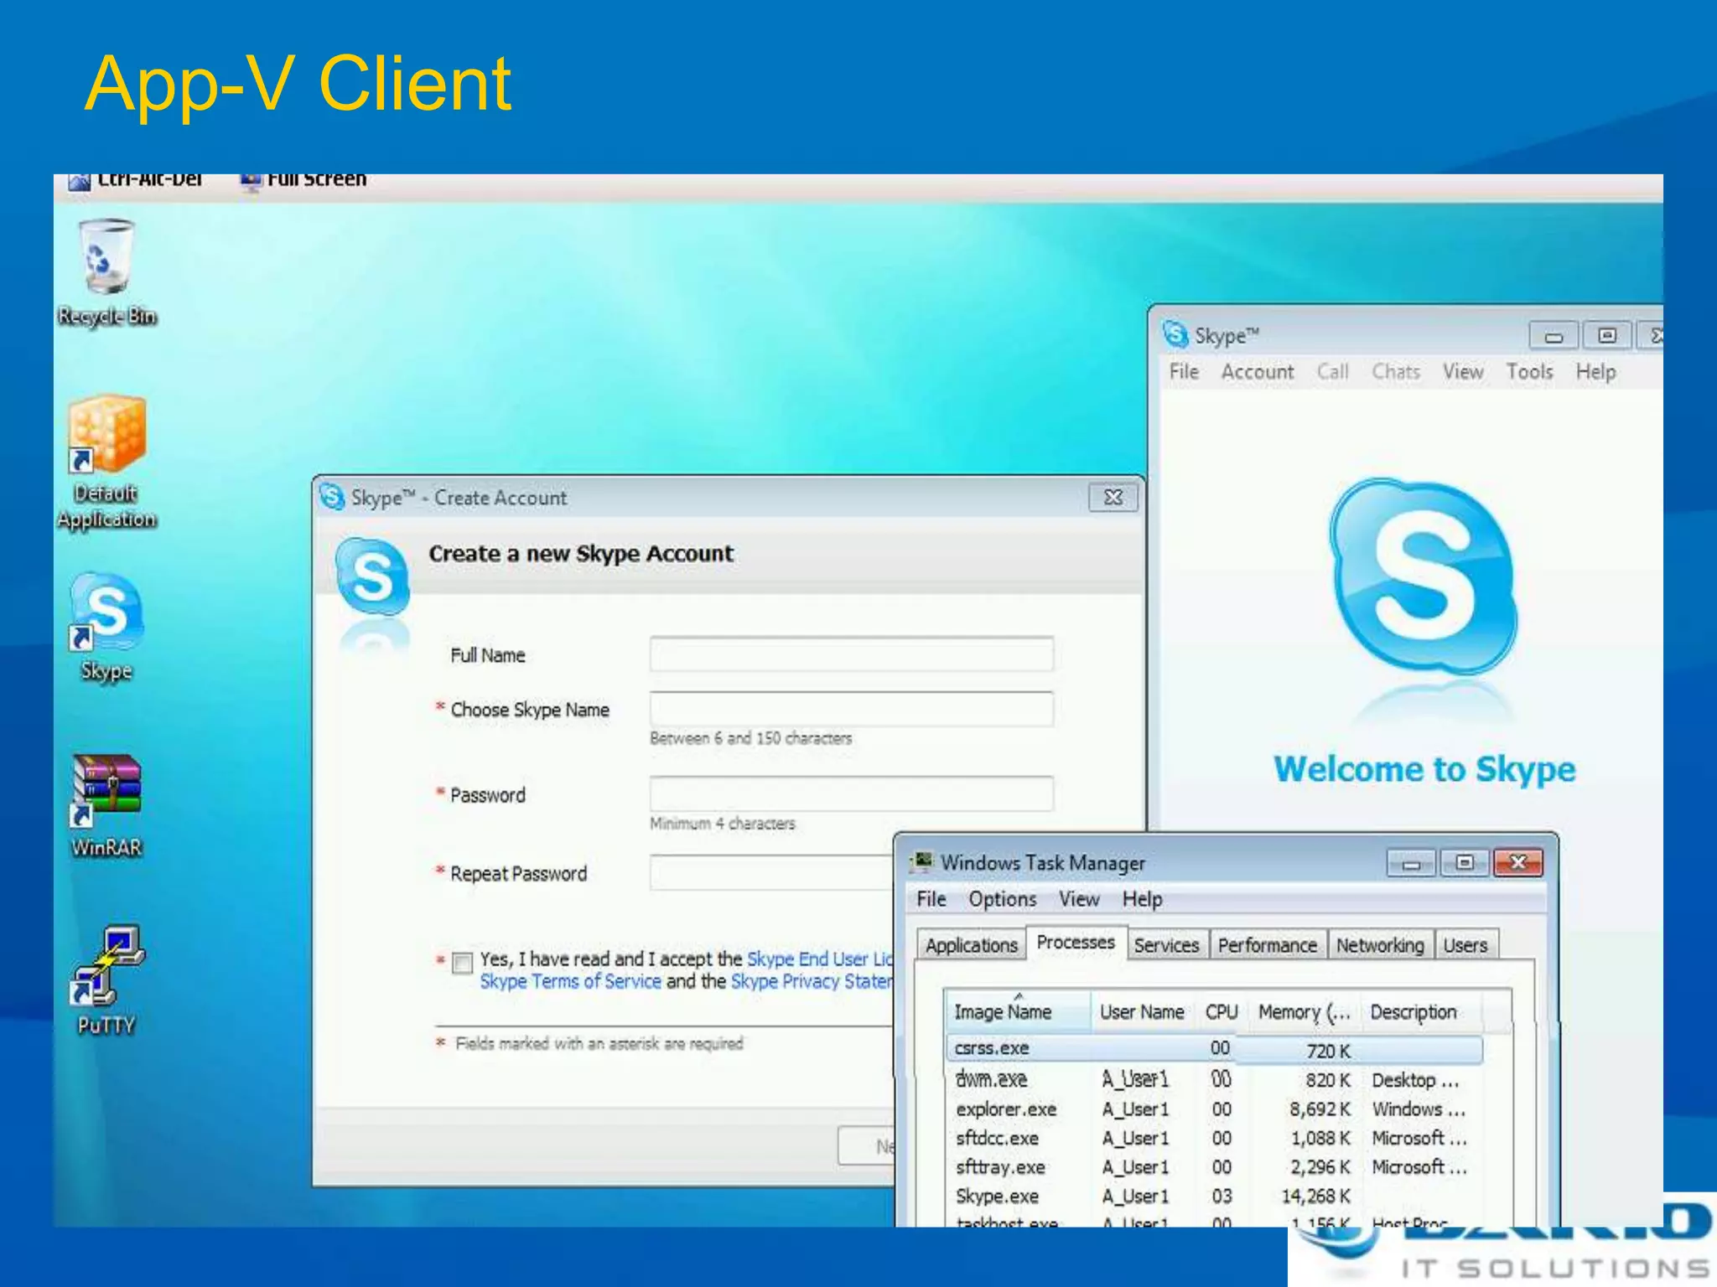Click the Welcome to Skype heading
The image size is (1717, 1287).
pos(1424,769)
